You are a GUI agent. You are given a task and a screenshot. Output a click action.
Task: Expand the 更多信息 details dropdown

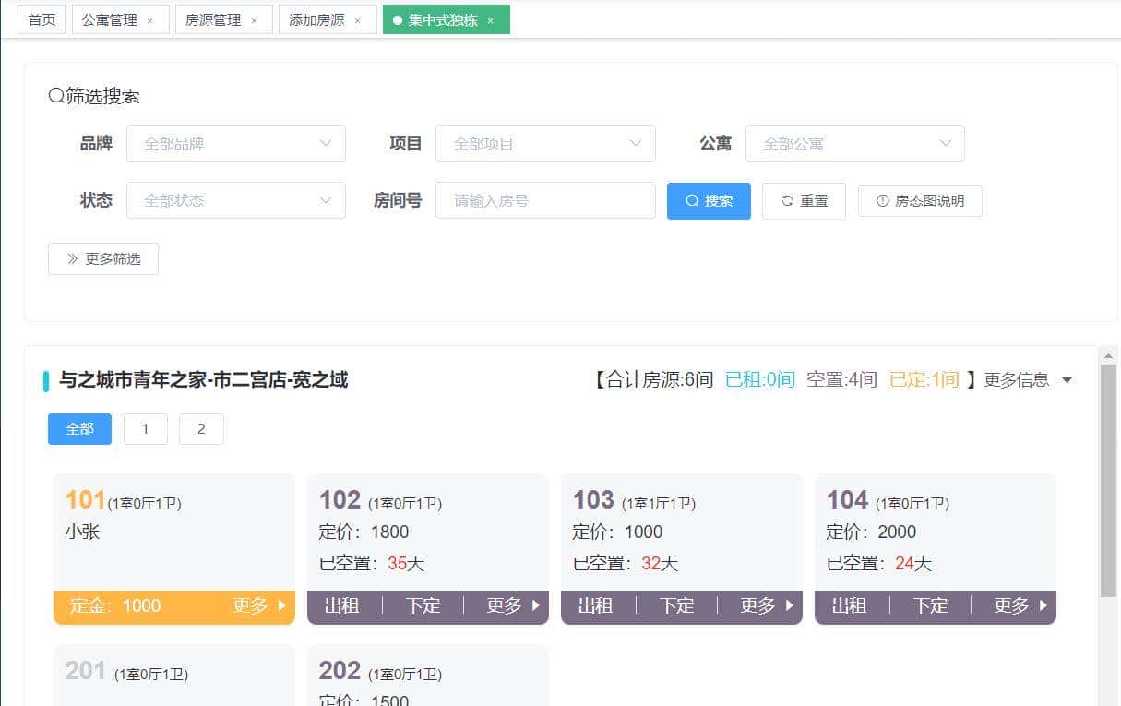tap(1067, 379)
